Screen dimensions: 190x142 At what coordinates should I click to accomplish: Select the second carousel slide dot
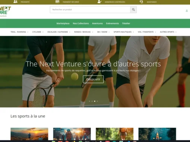click(x=92, y=101)
